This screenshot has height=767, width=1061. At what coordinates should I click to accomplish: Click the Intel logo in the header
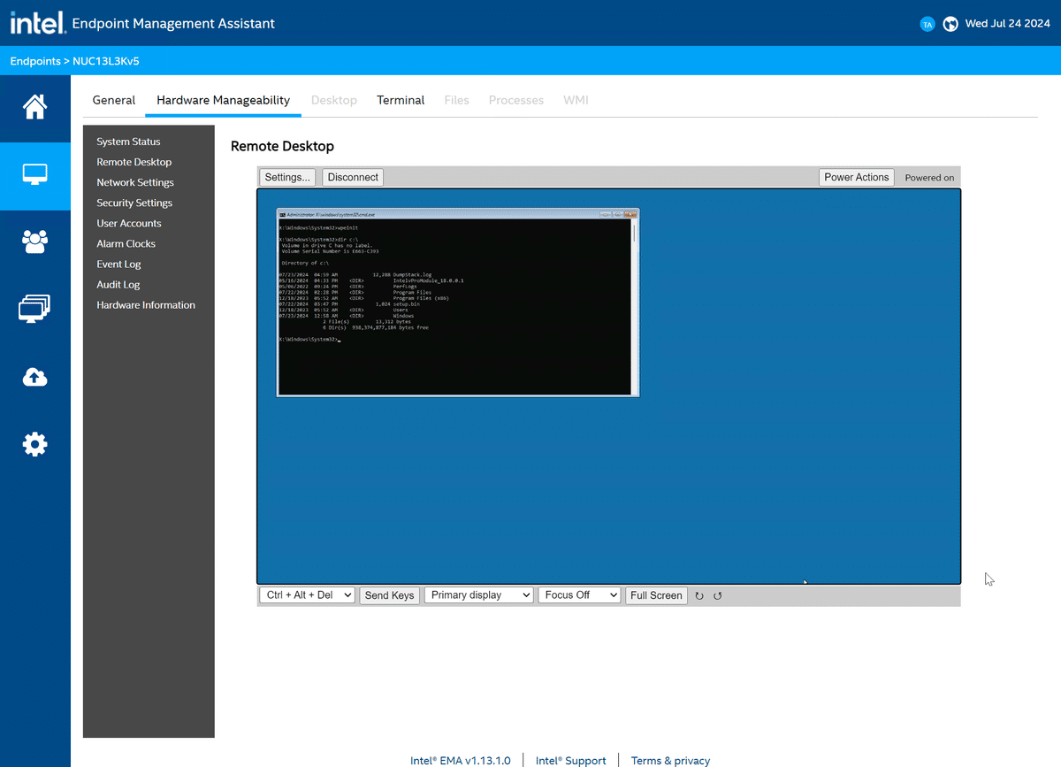[x=38, y=23]
